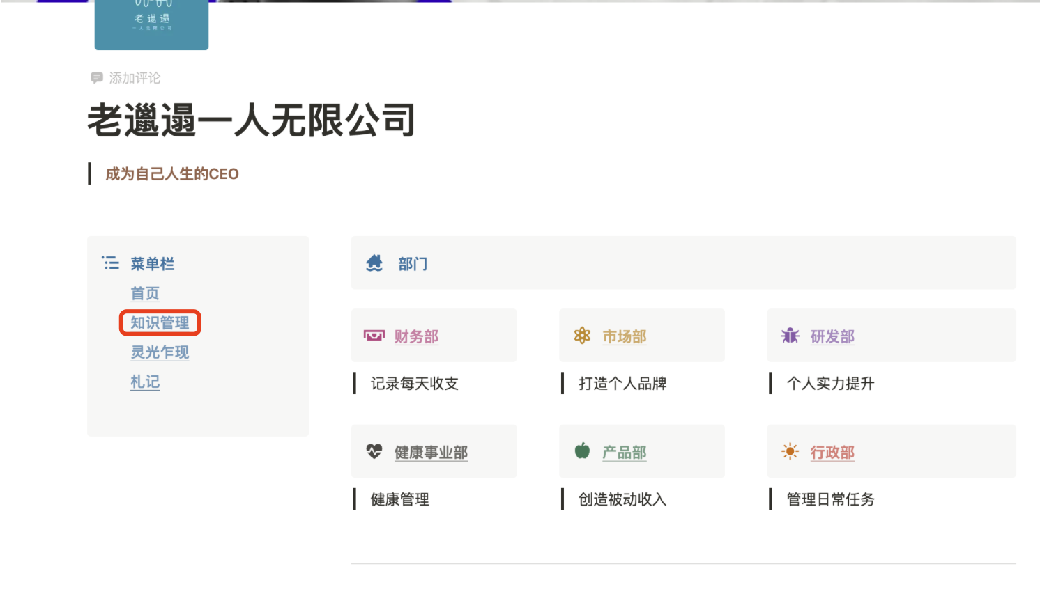The width and height of the screenshot is (1040, 610).
Task: Open the 札记 link
Action: pos(145,382)
